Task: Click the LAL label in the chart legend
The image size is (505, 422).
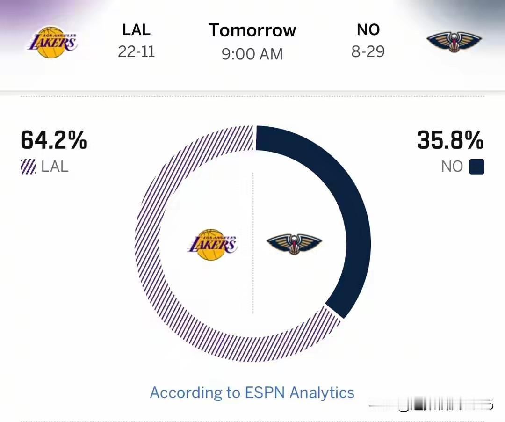Action: [55, 167]
